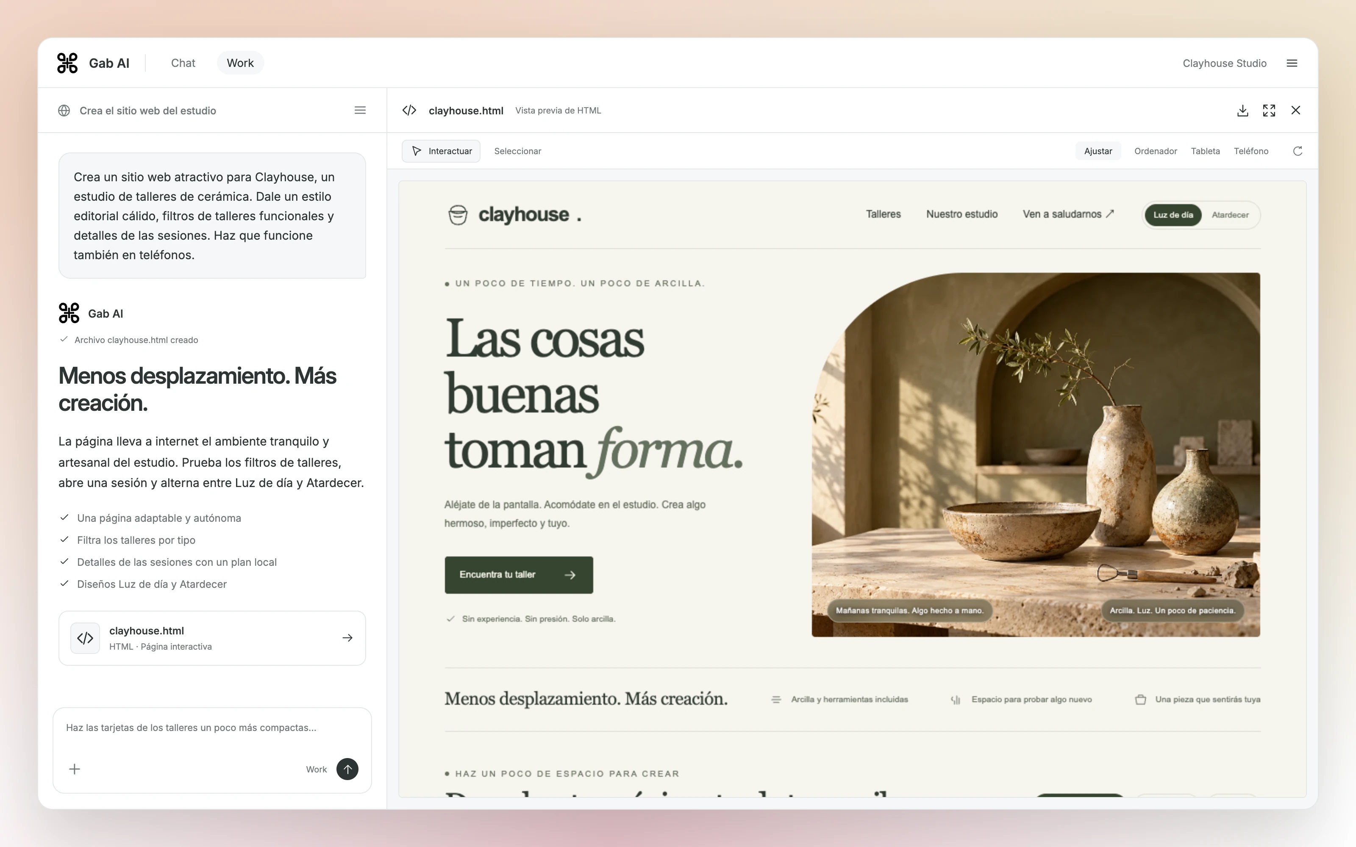
Task: Click the Gab AI logo icon in header
Action: 67,63
